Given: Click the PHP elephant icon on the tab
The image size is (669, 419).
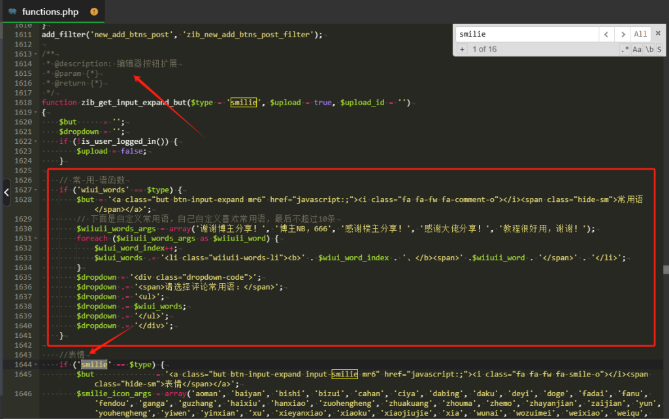Looking at the screenshot, I should click(x=12, y=12).
